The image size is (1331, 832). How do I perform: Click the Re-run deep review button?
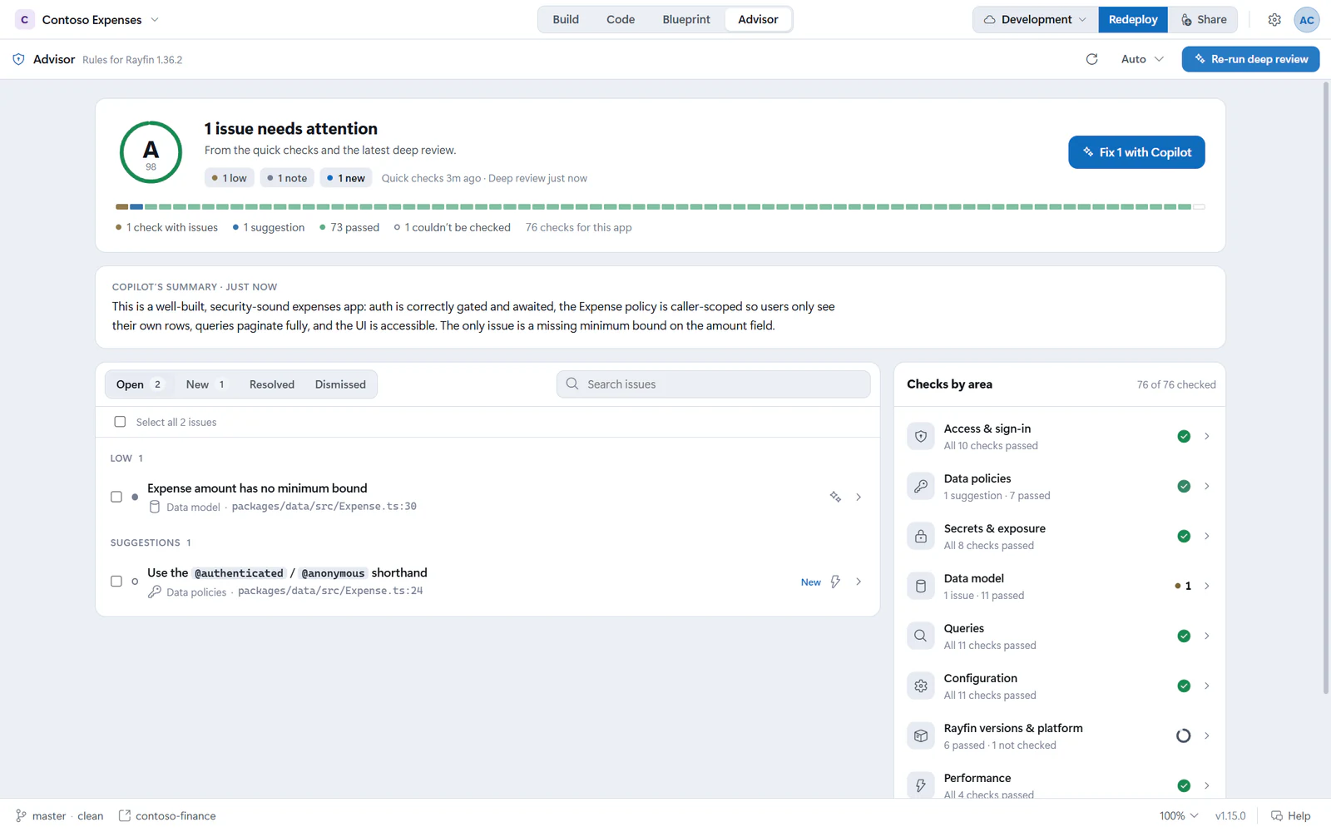[x=1250, y=59]
